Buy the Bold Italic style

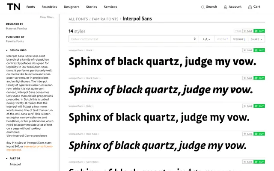[259, 134]
